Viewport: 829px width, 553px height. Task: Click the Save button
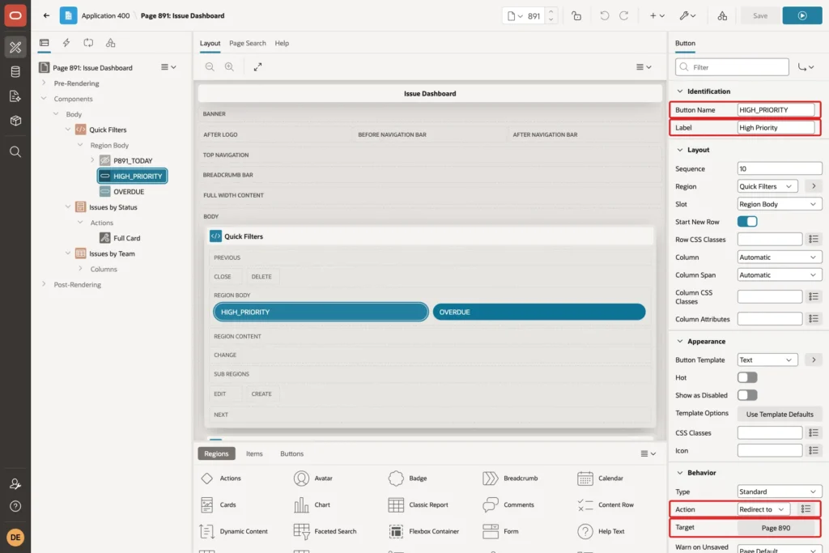pyautogui.click(x=759, y=16)
